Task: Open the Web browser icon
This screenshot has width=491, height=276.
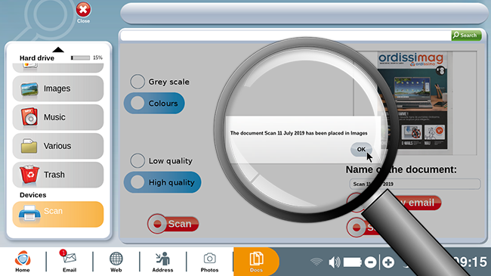Action: (x=116, y=262)
